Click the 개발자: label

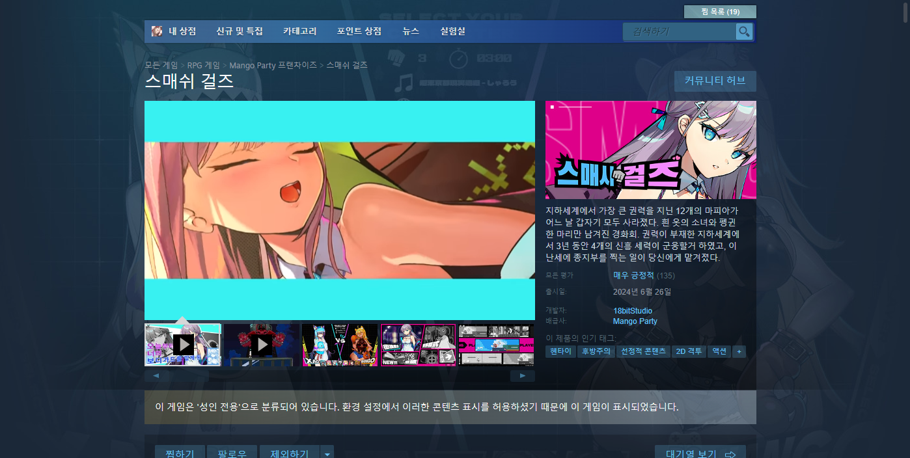click(x=557, y=311)
